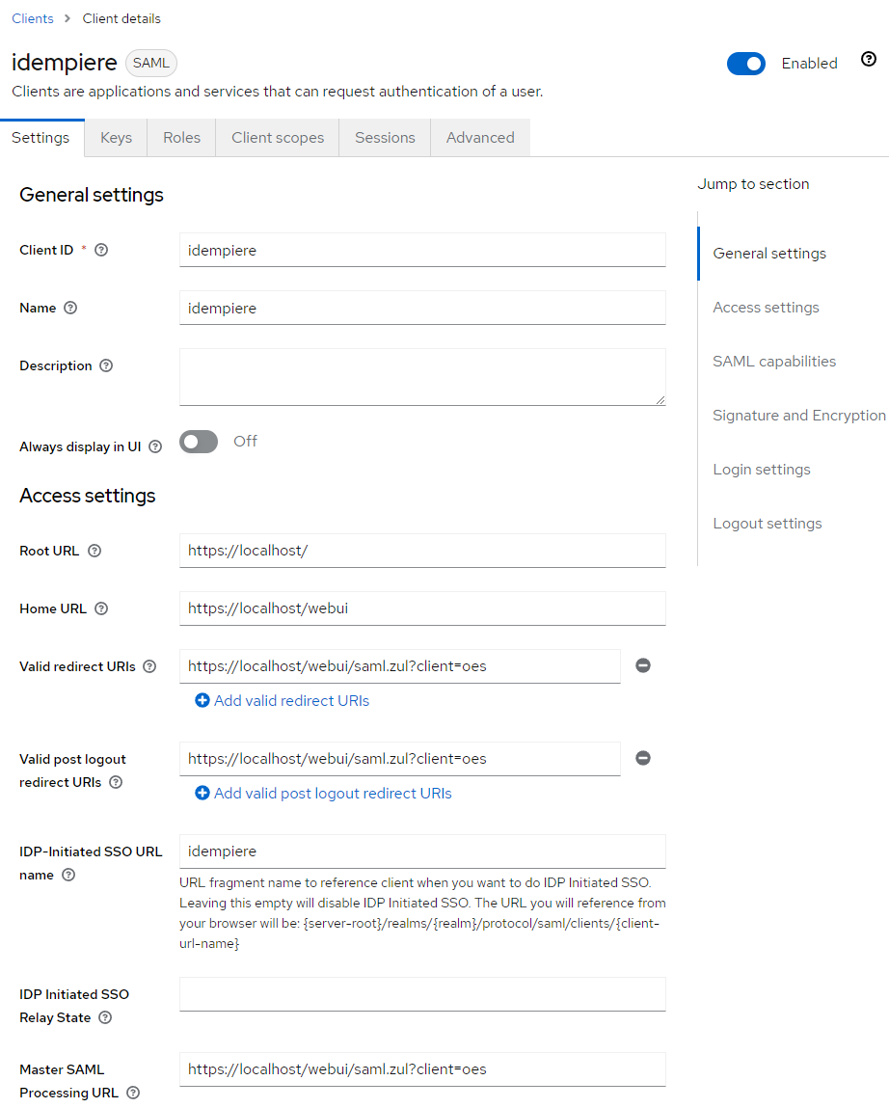Switch to the Advanced tab
Screen dimensions: 889x1108
(x=479, y=137)
